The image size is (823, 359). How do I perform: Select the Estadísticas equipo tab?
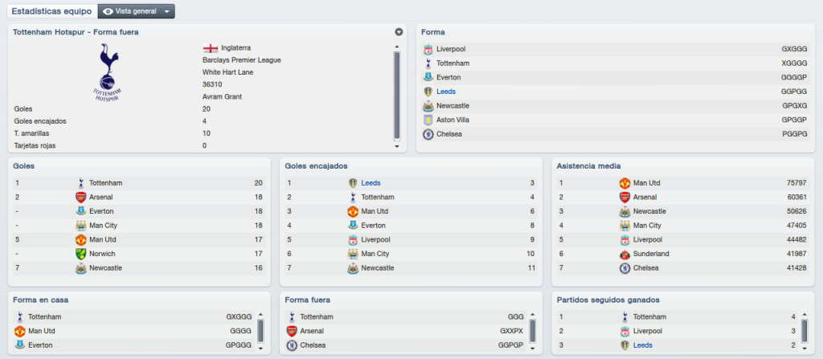(x=52, y=11)
